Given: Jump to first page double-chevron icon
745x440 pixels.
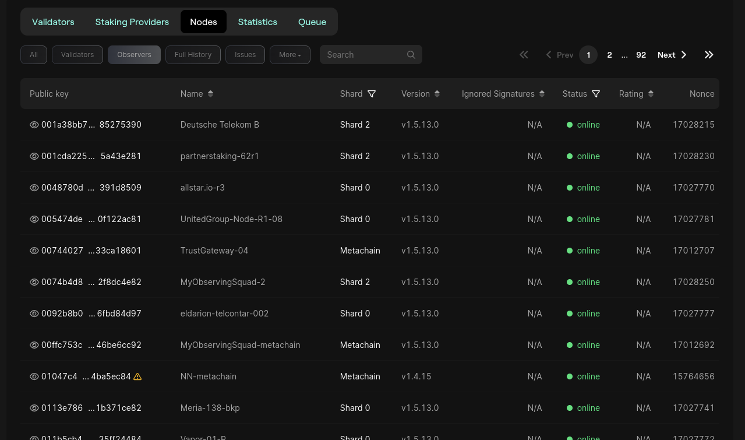Looking at the screenshot, I should coord(524,55).
